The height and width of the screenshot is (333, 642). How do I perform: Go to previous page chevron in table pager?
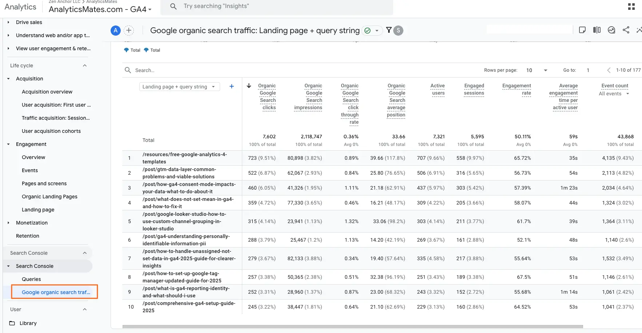(609, 70)
